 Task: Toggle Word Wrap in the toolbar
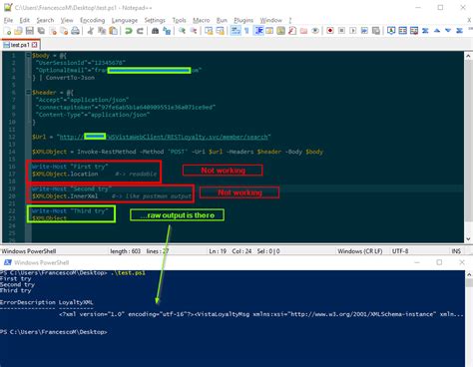tap(236, 31)
